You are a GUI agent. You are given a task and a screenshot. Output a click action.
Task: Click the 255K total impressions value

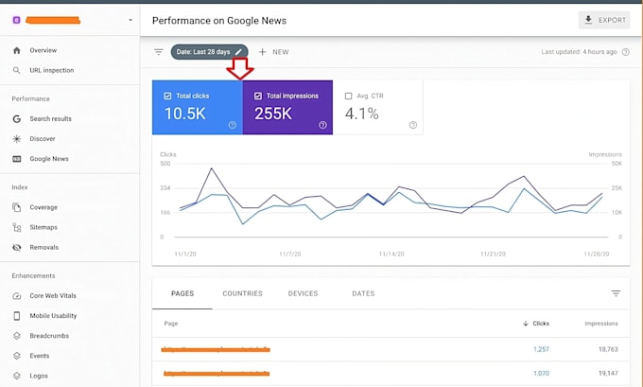[273, 114]
